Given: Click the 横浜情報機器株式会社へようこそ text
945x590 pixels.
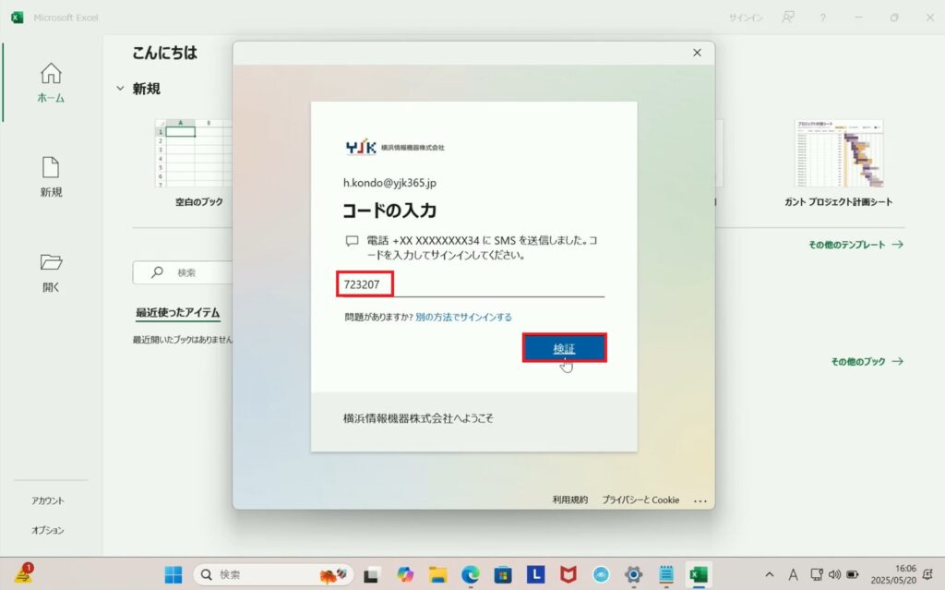Looking at the screenshot, I should pos(418,418).
